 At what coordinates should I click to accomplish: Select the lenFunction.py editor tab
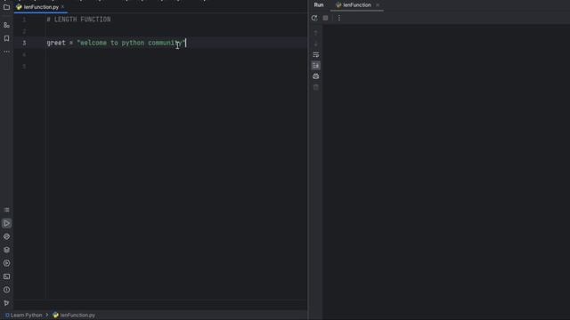41,7
